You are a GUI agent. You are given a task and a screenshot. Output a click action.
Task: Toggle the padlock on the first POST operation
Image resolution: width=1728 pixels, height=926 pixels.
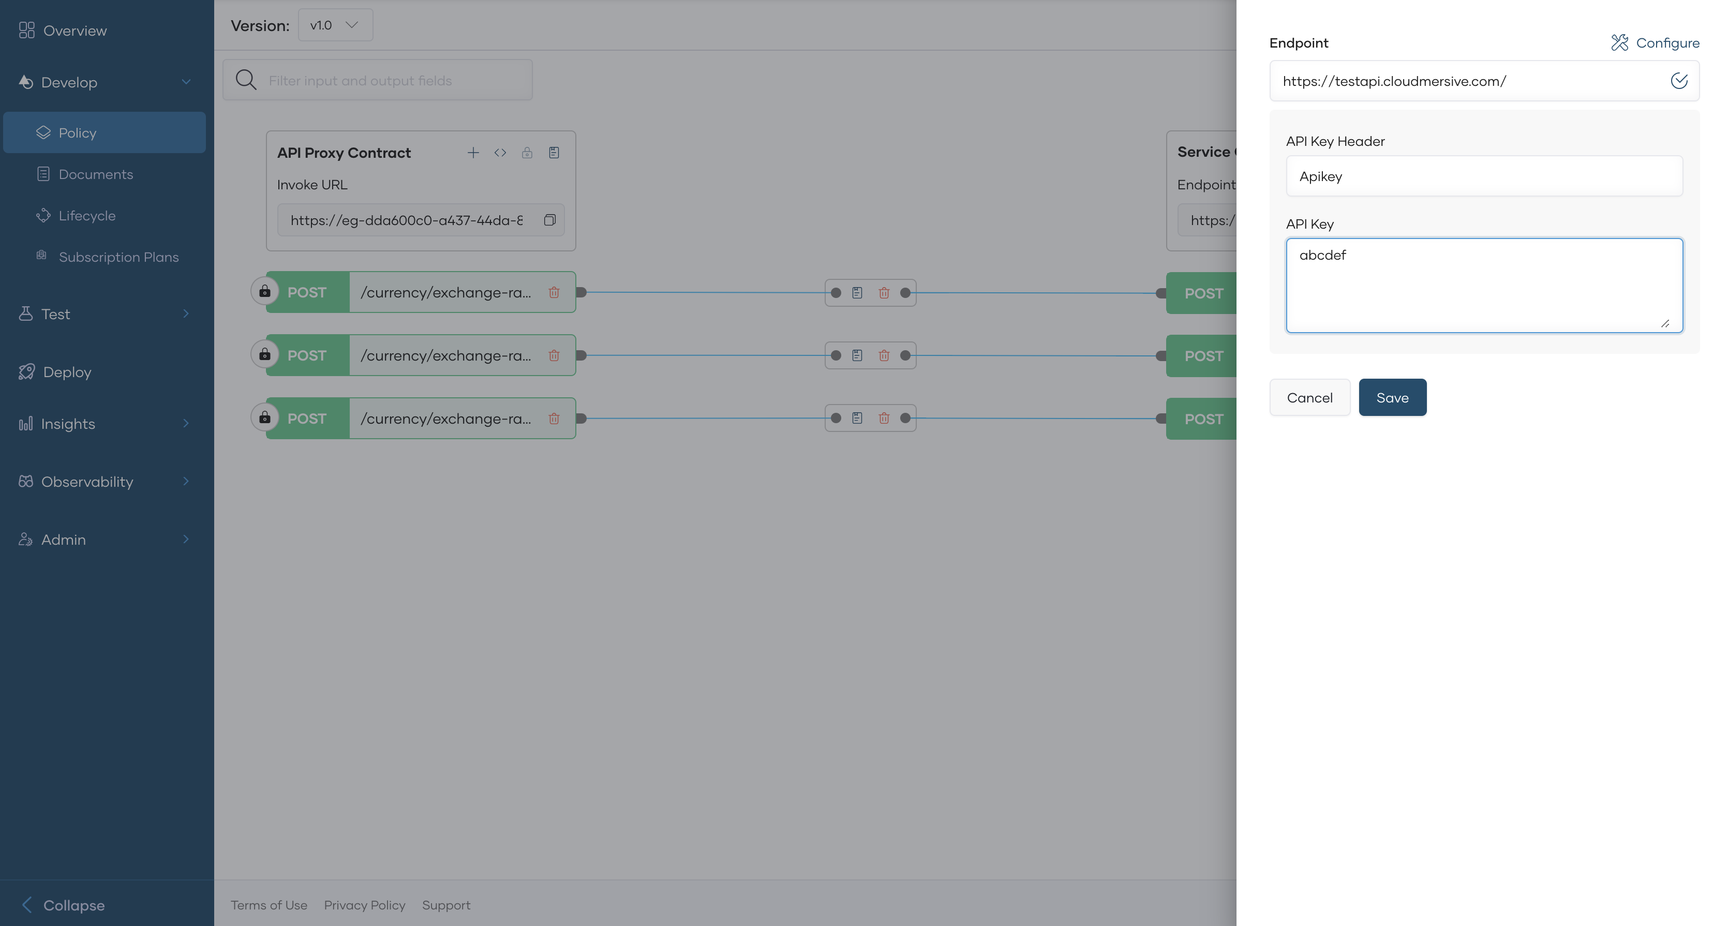pyautogui.click(x=265, y=292)
